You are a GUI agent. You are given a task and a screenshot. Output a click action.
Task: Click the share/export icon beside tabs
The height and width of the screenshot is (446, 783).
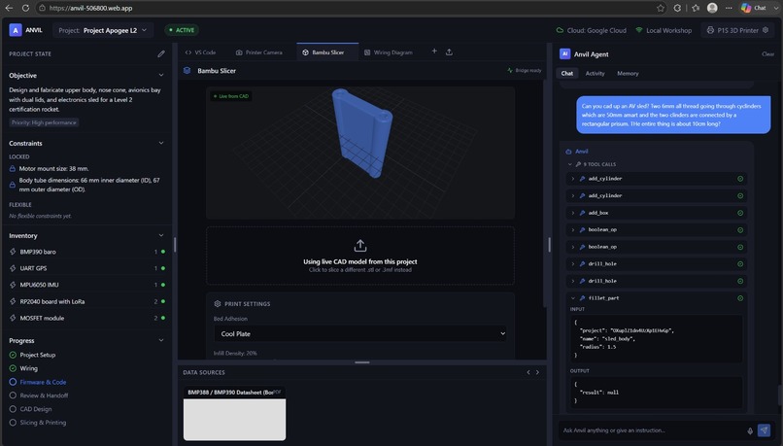point(449,51)
